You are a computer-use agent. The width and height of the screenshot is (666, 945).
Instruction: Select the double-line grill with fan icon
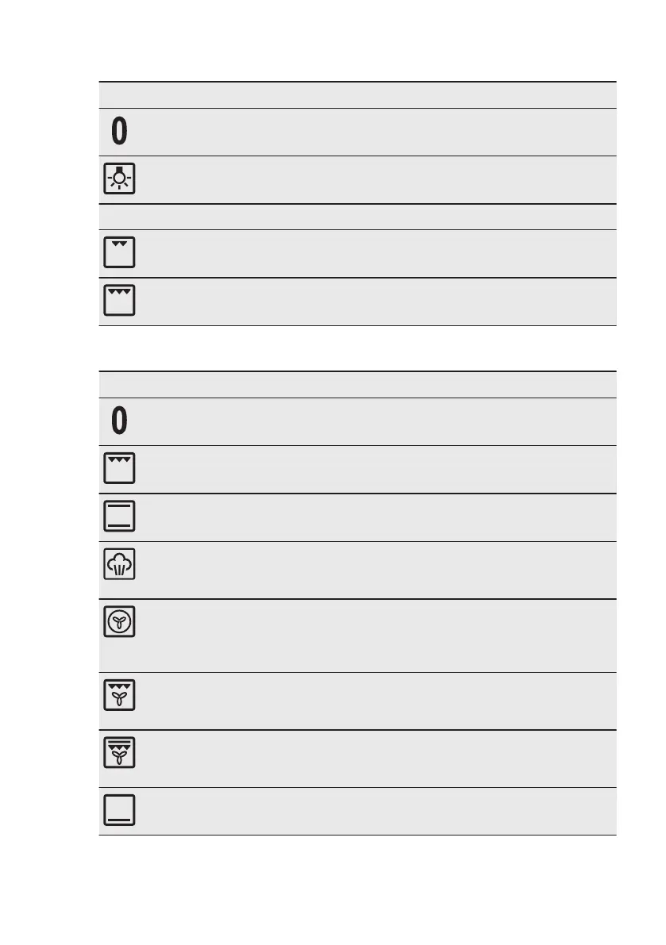pos(119,752)
